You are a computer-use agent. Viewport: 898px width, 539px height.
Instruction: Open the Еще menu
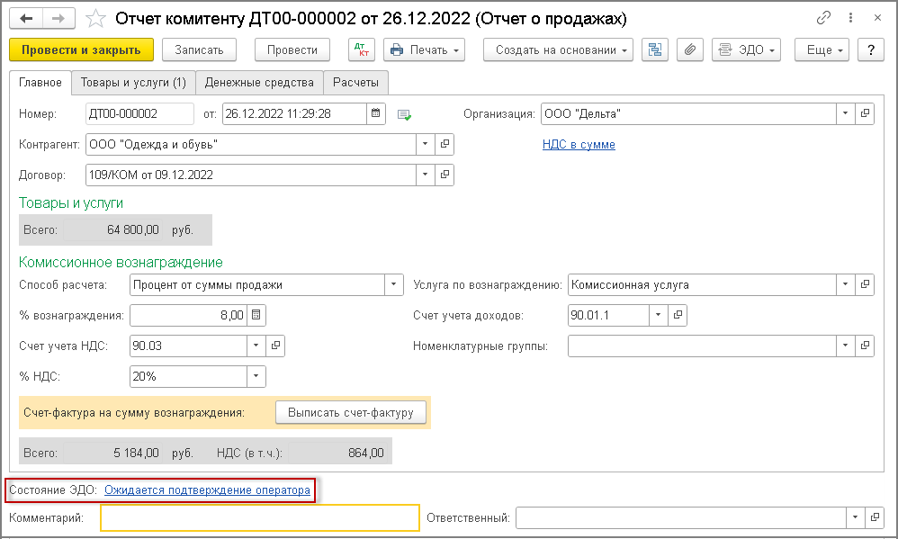(x=822, y=49)
